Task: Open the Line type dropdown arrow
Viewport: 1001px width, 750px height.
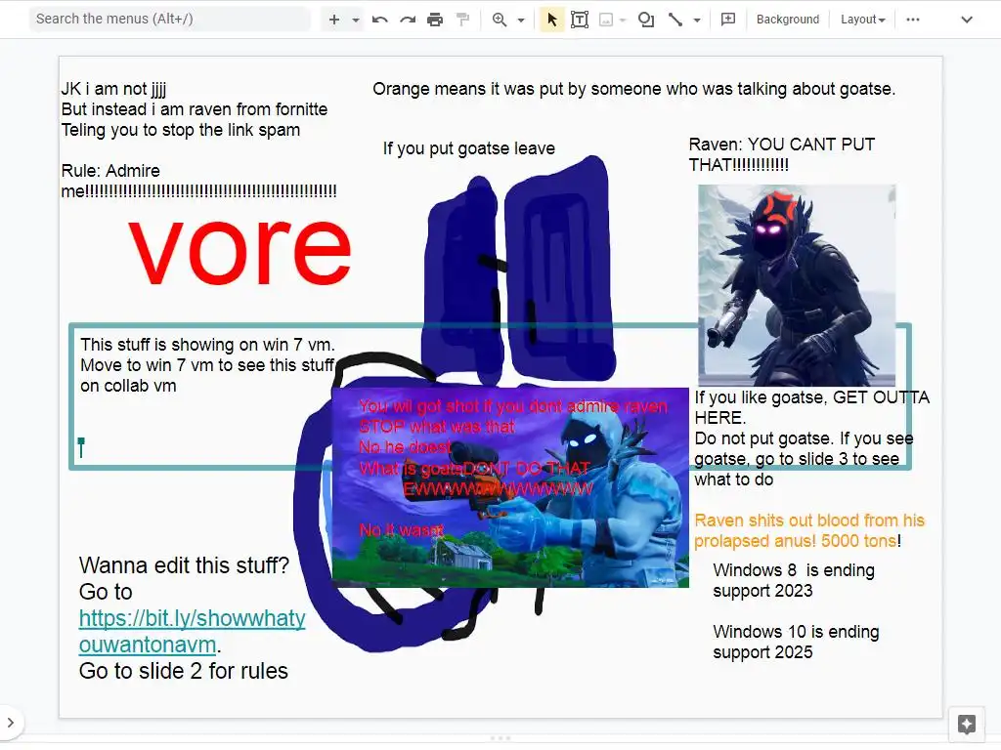Action: [x=697, y=20]
